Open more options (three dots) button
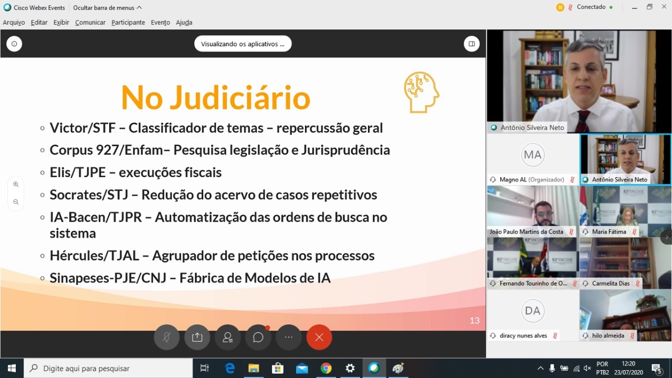Image resolution: width=672 pixels, height=378 pixels. coord(288,338)
